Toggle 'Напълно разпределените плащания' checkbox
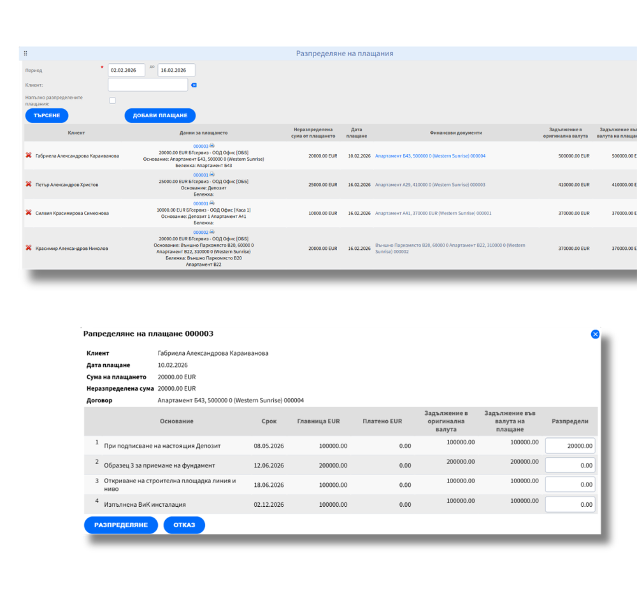This screenshot has width=637, height=589. (112, 100)
